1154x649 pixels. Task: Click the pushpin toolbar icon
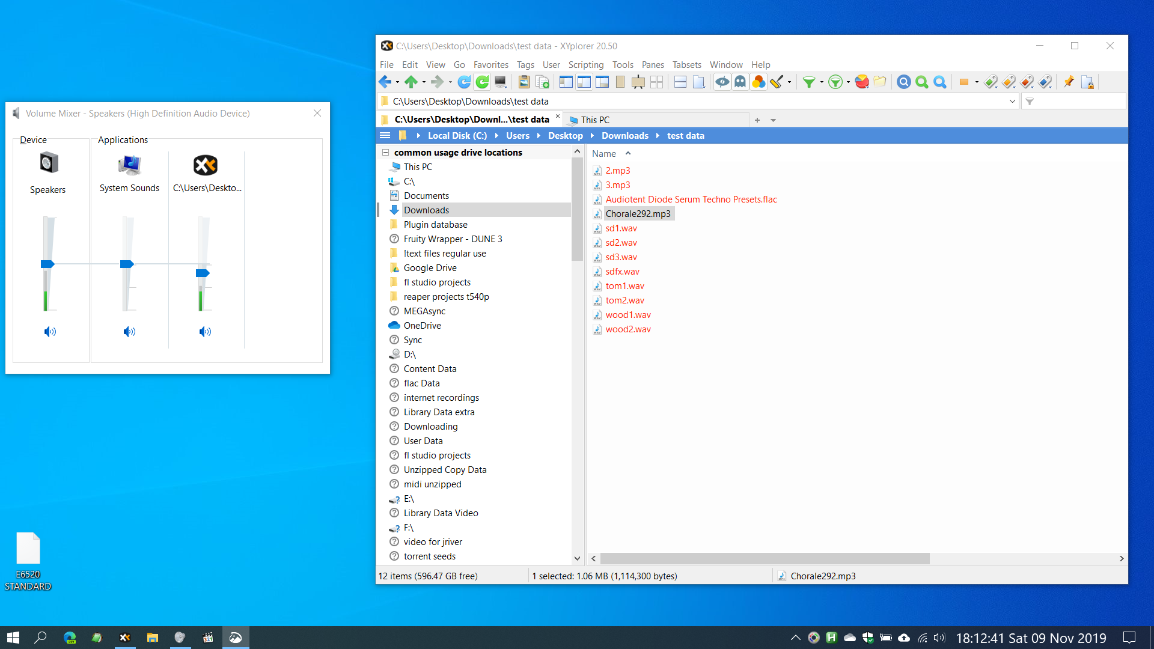coord(1069,82)
